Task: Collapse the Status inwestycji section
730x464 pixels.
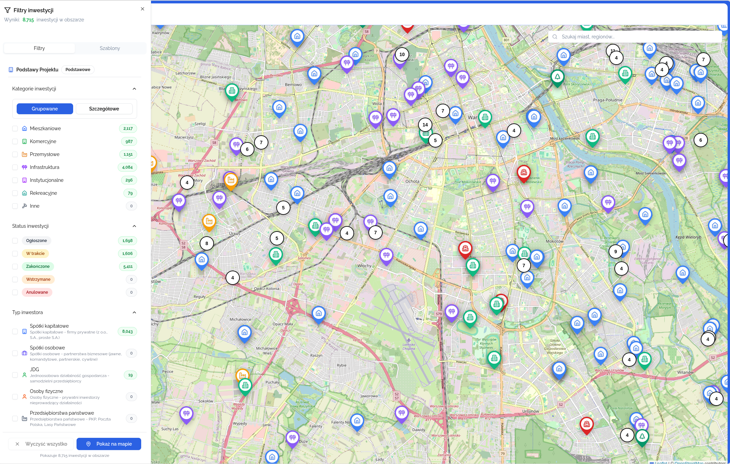Action: (x=134, y=226)
